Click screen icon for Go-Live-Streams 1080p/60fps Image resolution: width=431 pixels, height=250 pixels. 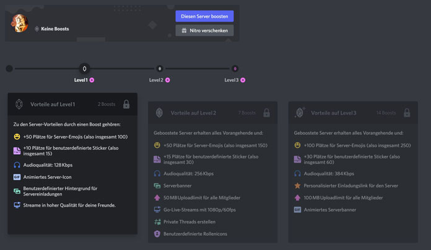pos(157,210)
